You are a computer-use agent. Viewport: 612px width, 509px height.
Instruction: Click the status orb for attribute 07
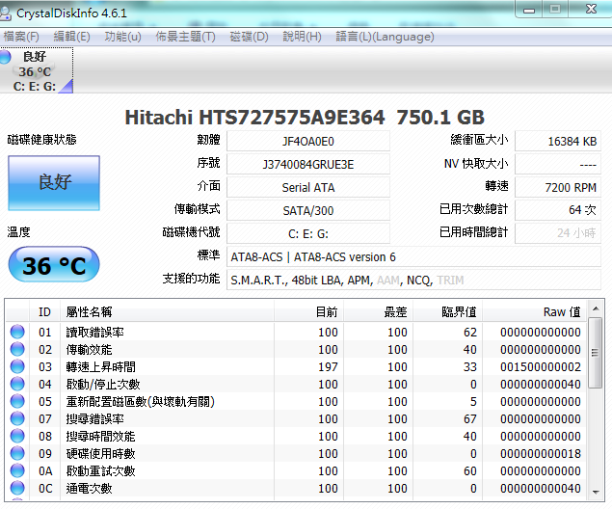[x=17, y=418]
